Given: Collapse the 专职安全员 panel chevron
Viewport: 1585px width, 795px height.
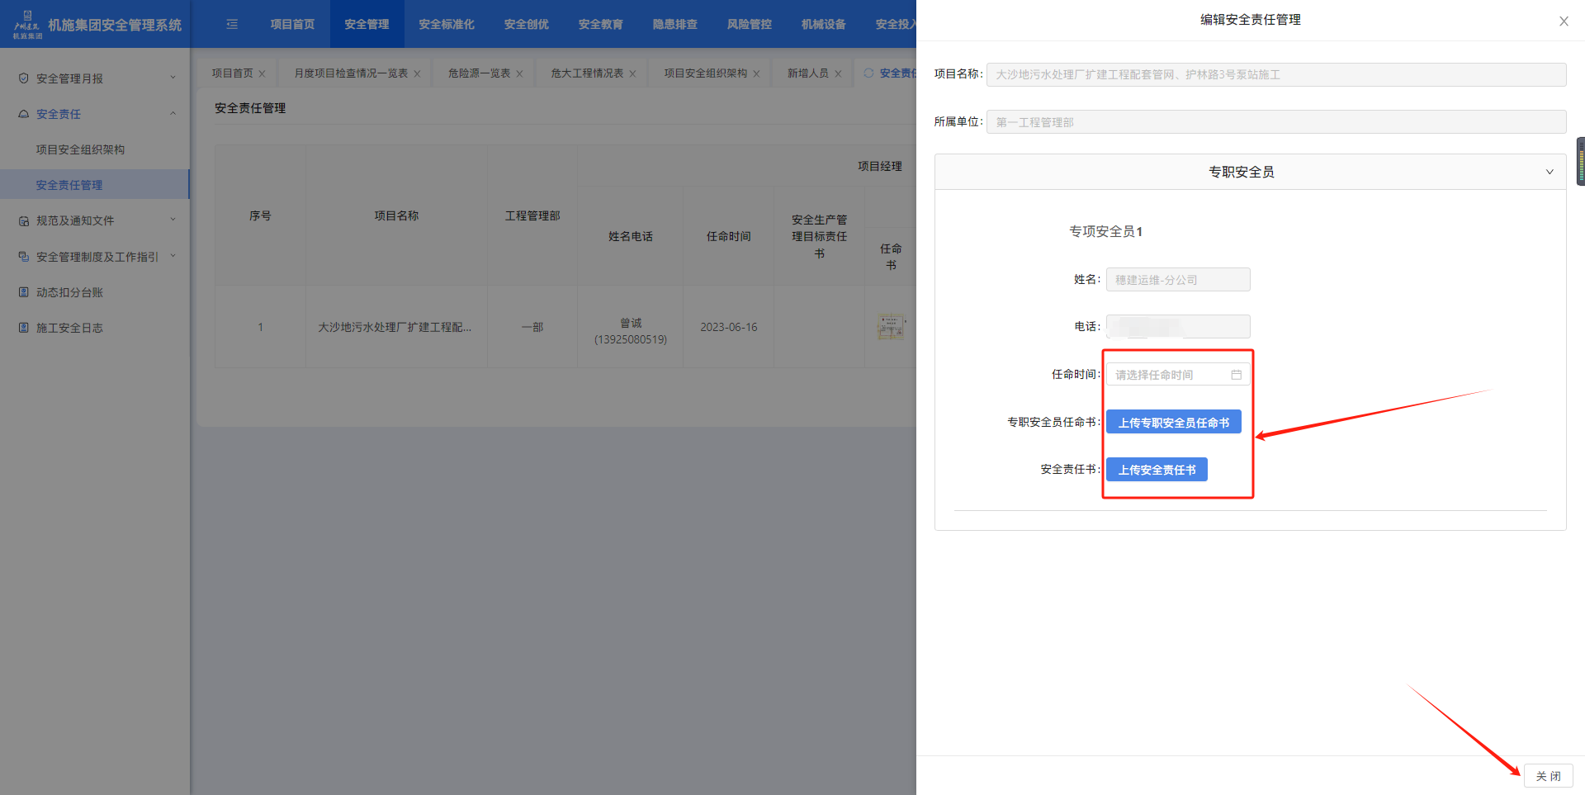Looking at the screenshot, I should [1549, 172].
